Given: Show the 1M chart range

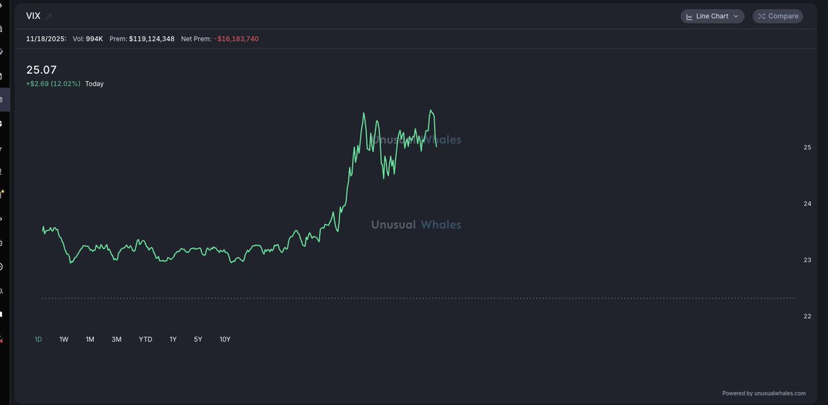Looking at the screenshot, I should point(90,339).
